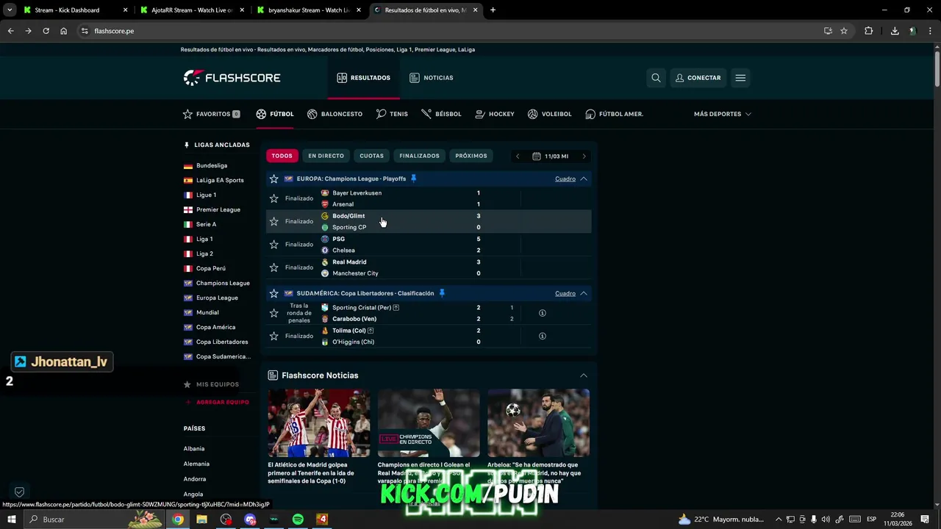The height and width of the screenshot is (529, 941).
Task: Click the Flashscore logo
Action: pos(232,78)
